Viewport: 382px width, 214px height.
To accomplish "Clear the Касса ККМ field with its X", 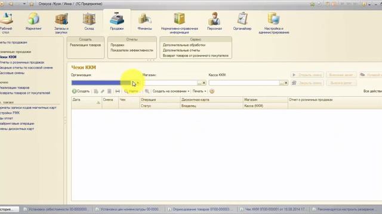I will tap(286, 83).
